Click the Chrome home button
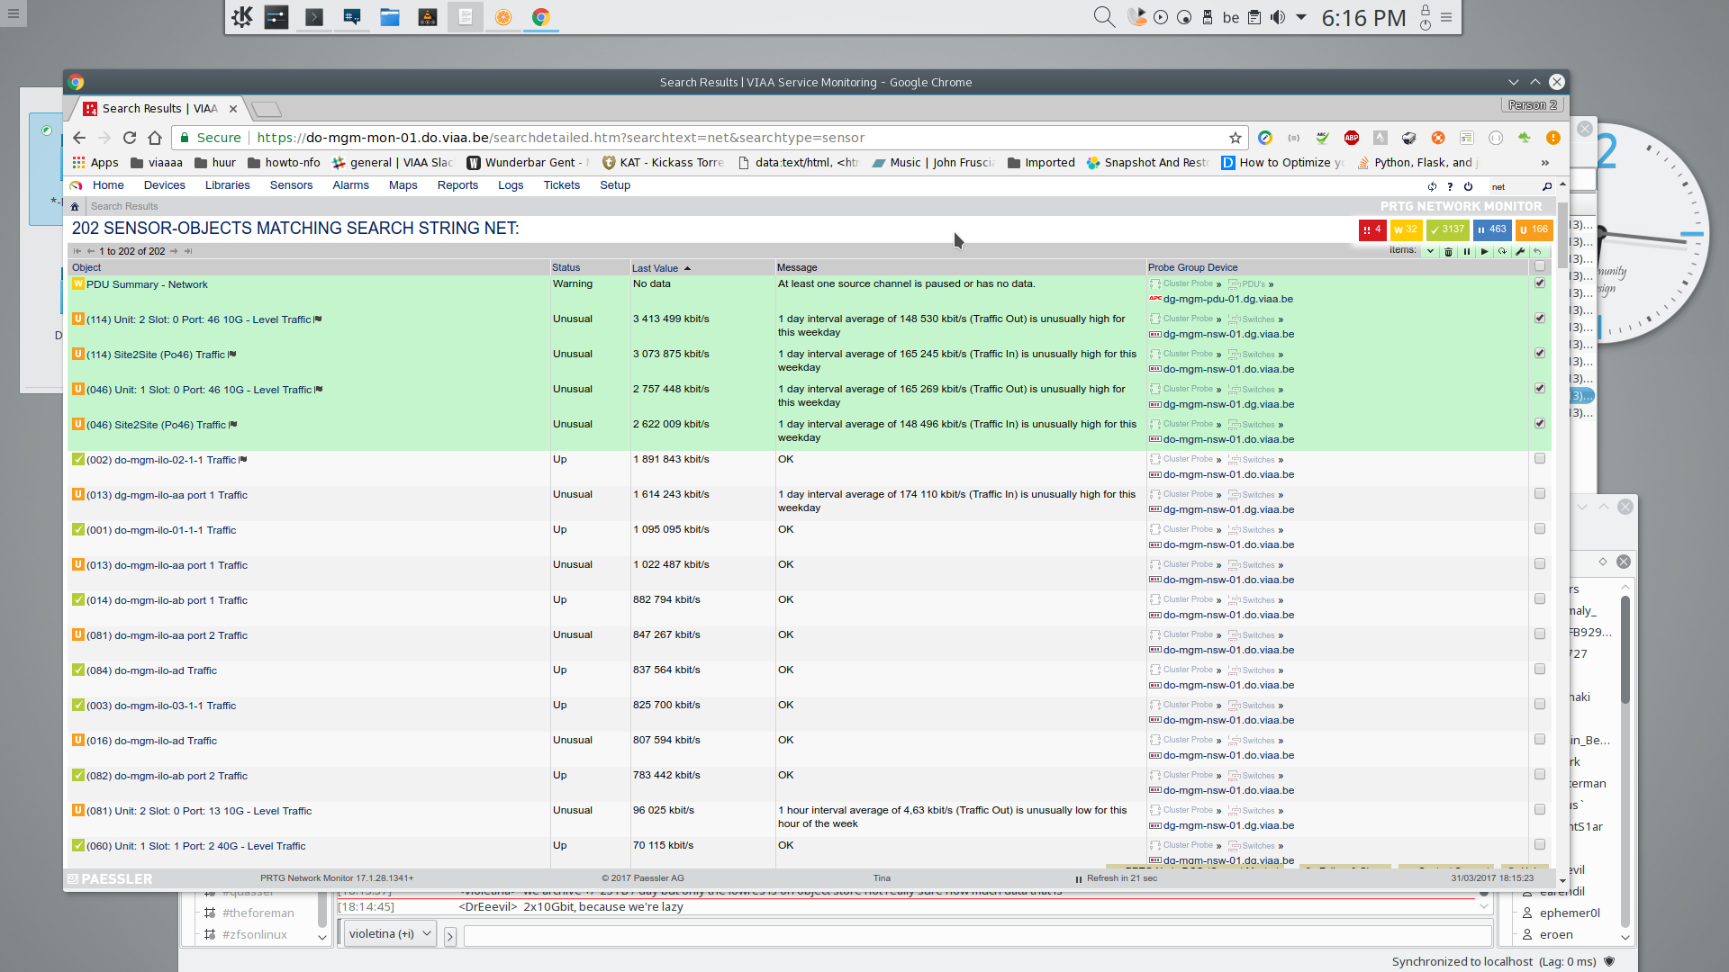This screenshot has width=1729, height=972. tap(155, 138)
